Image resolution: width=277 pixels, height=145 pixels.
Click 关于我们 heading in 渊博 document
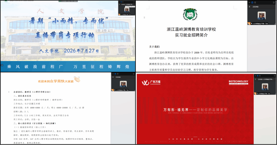154,47
